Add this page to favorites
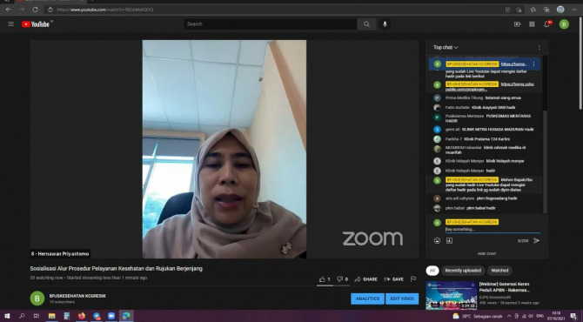 pyautogui.click(x=519, y=10)
